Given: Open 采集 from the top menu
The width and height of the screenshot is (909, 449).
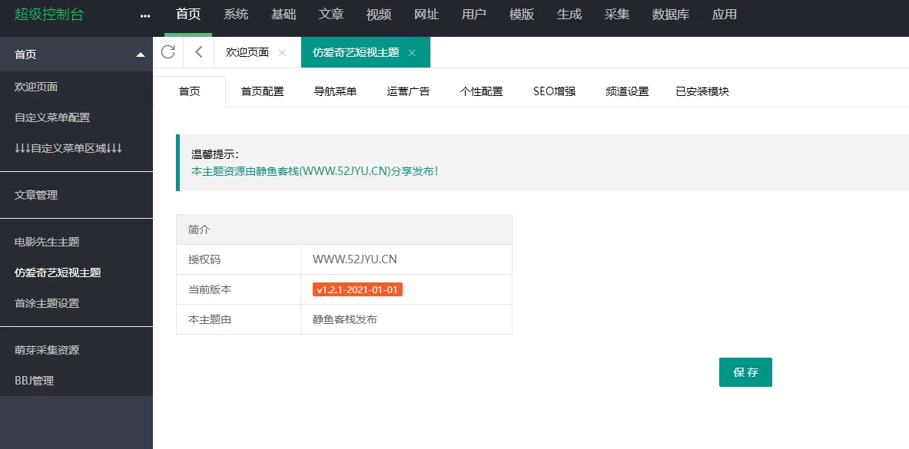Looking at the screenshot, I should pos(617,15).
